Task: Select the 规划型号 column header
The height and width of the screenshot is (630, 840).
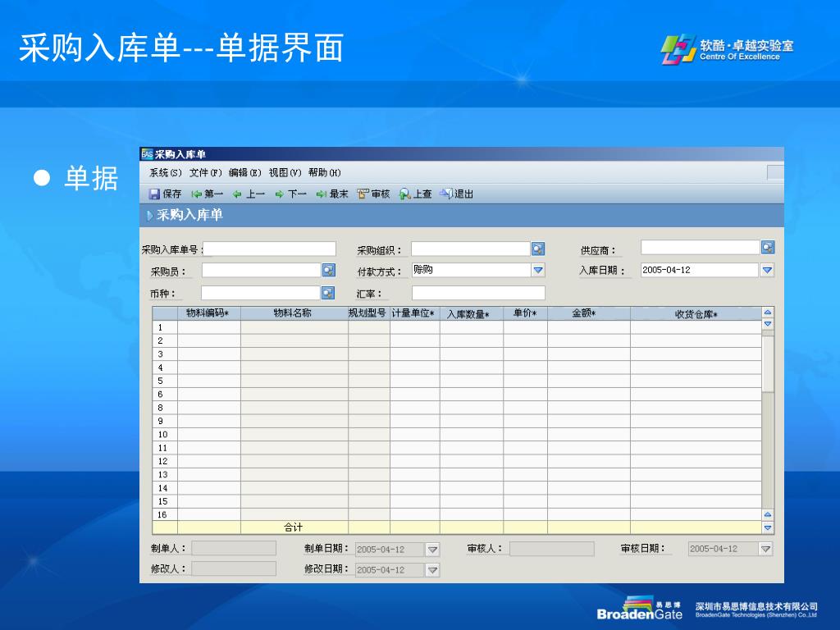Action: [x=368, y=313]
